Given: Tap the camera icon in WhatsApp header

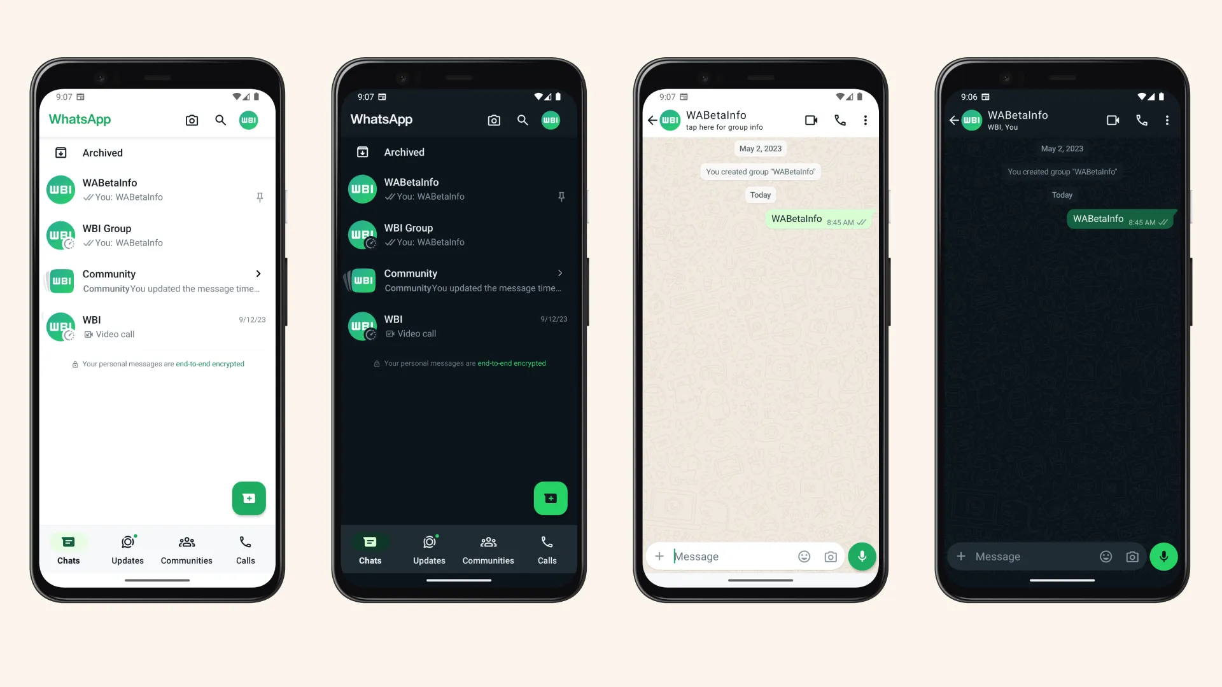Looking at the screenshot, I should tap(192, 119).
